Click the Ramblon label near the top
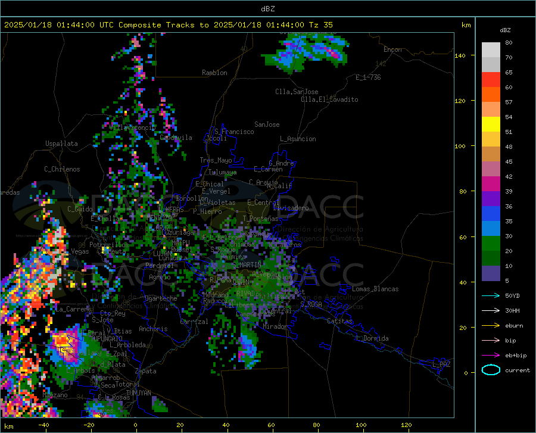This screenshot has width=536, height=433. [214, 73]
